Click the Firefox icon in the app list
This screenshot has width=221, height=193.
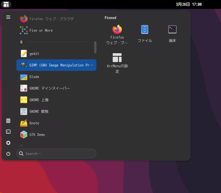24,19
